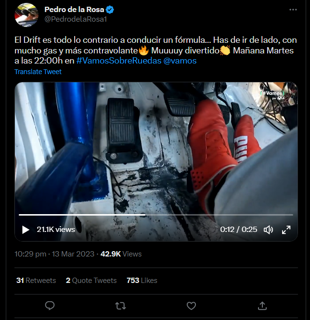Click Translate Tweet
This screenshot has height=320, width=310.
(x=38, y=72)
